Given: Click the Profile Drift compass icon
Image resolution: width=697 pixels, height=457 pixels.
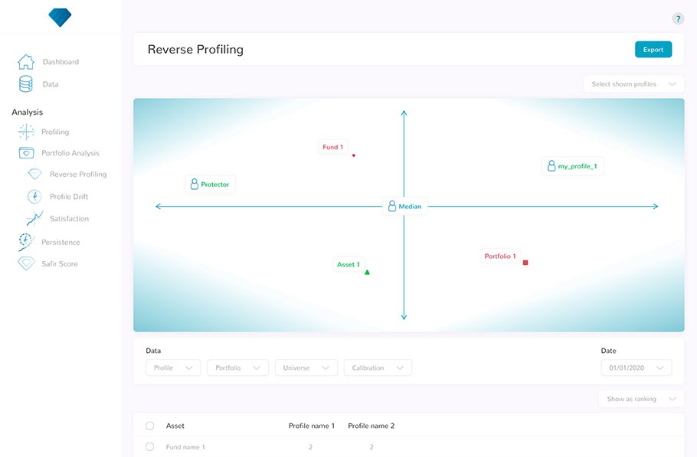Looking at the screenshot, I should [x=34, y=197].
